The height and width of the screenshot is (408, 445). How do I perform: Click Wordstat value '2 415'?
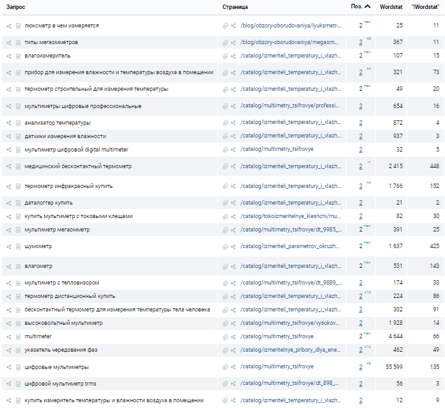tap(396, 166)
